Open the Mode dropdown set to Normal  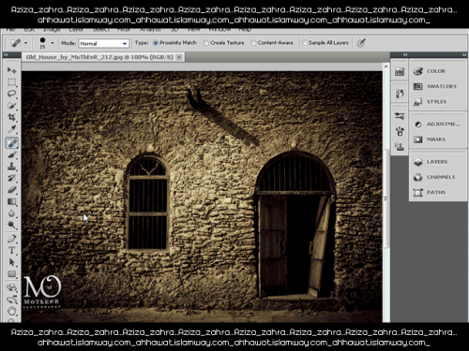(104, 43)
